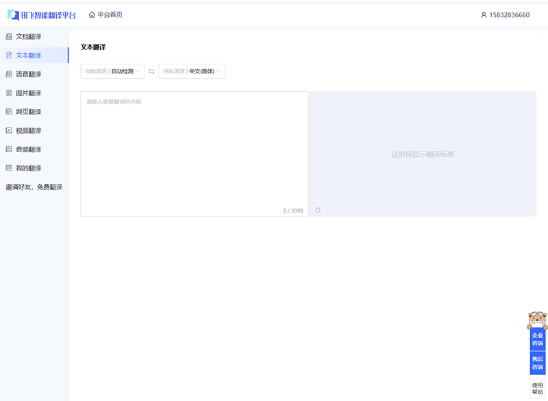Image resolution: width=548 pixels, height=401 pixels.
Task: Open the 售后咨询 floating button
Action: pos(537,363)
